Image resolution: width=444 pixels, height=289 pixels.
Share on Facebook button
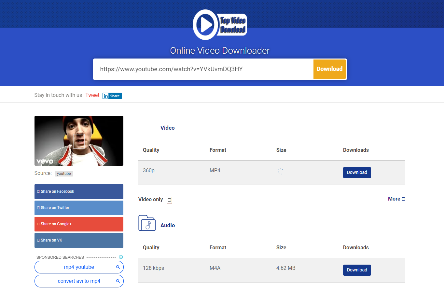click(x=79, y=191)
